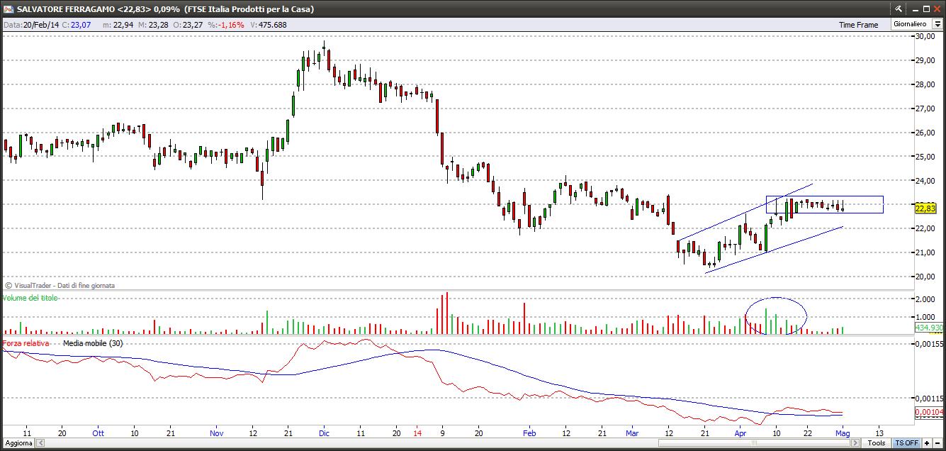Click the 'Feb' month label on the time axis
The width and height of the screenshot is (946, 451).
coord(529,432)
